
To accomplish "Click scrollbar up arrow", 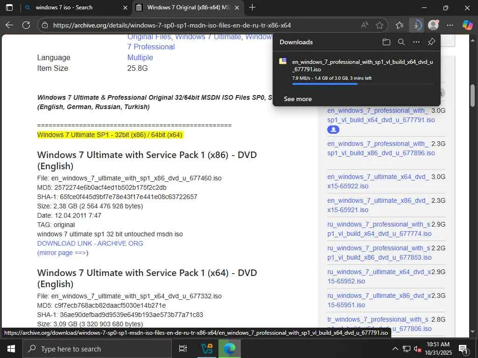I will 473,40.
